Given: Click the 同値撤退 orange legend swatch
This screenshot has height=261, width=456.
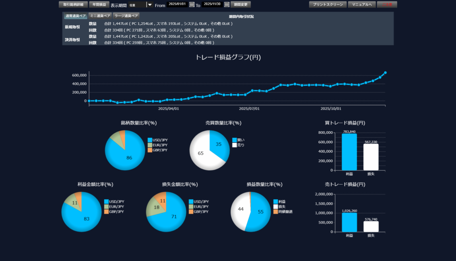Looking at the screenshot, I should click(x=275, y=212).
